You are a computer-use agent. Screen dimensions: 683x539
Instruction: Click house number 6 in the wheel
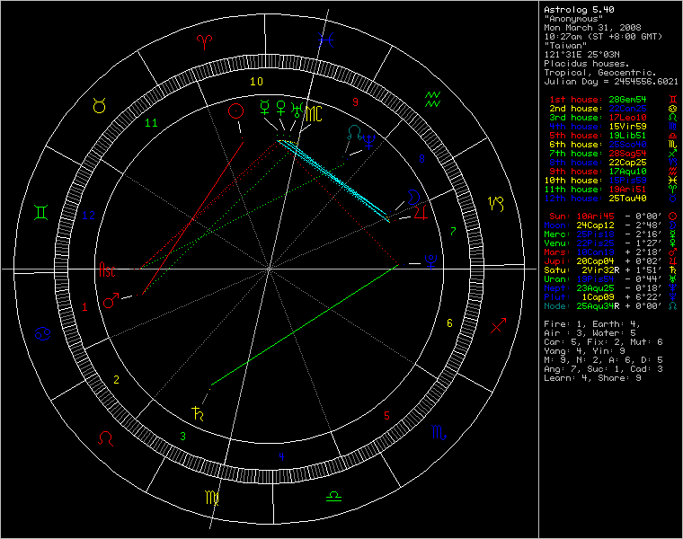[x=449, y=323]
